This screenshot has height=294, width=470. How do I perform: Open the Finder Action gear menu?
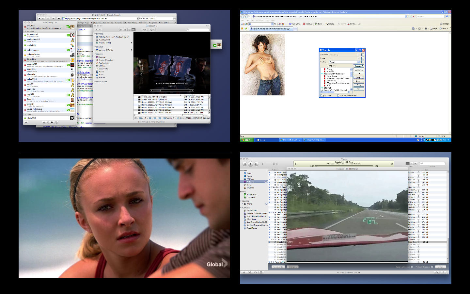152,30
